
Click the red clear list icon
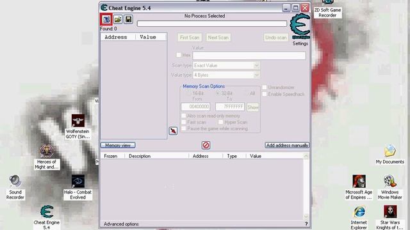tap(206, 145)
